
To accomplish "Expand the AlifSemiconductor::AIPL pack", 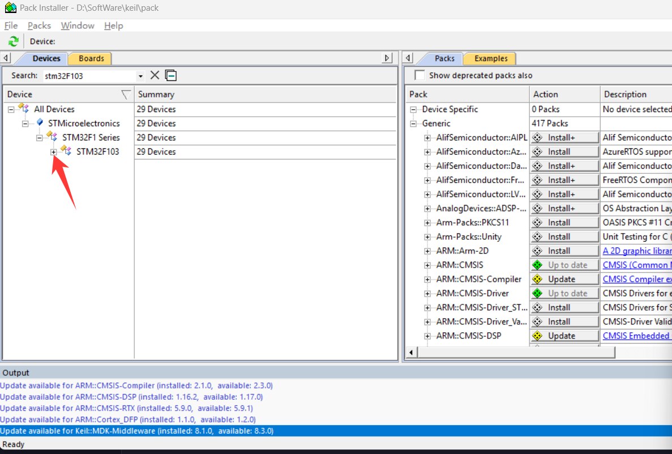I will click(x=427, y=138).
